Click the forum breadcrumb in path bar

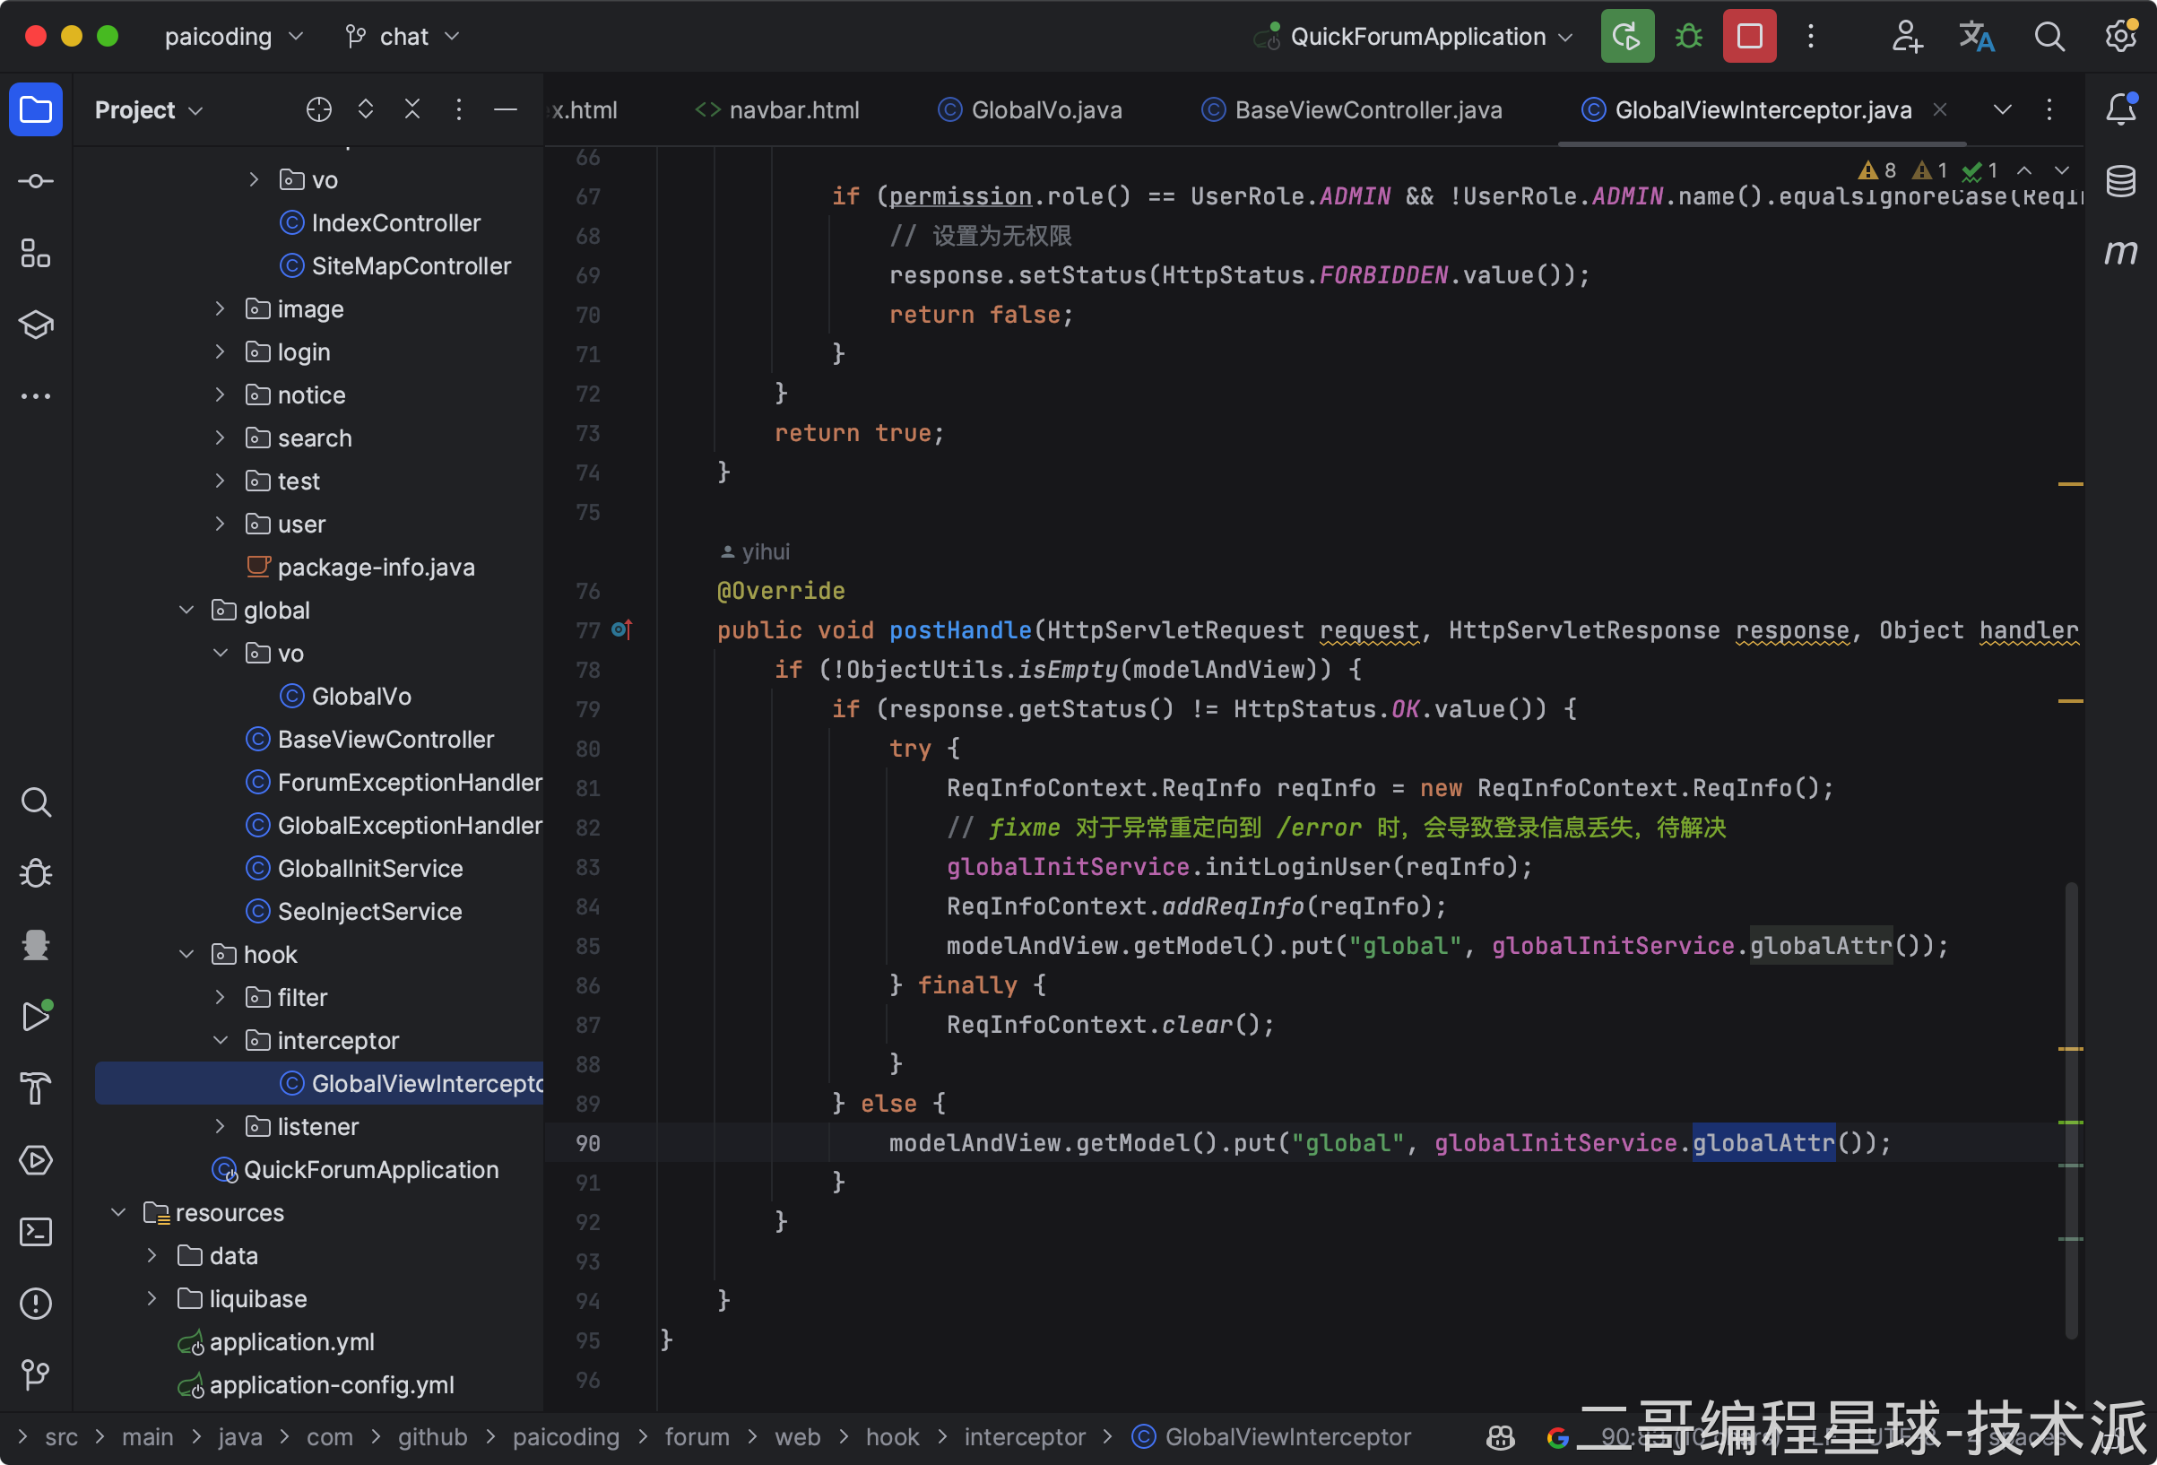point(696,1437)
